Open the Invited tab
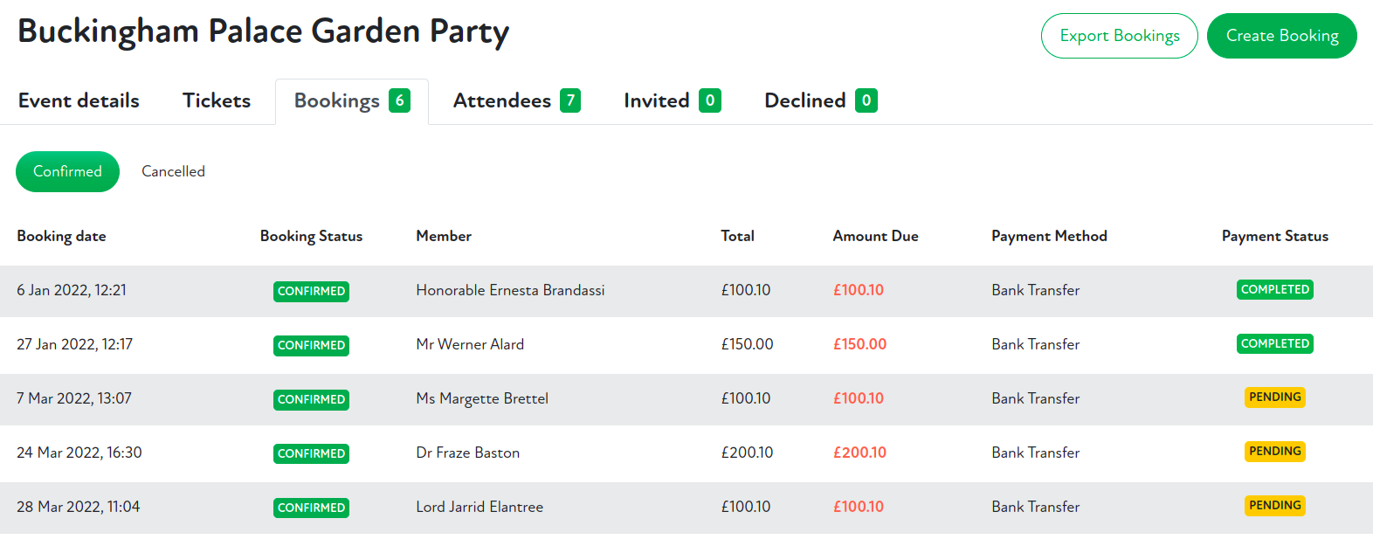This screenshot has height=553, width=1373. (672, 100)
